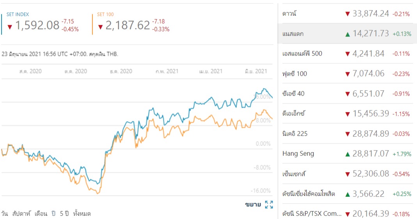Click the green up arrow in Hang Seng row
The width and height of the screenshot is (417, 219).
click(x=347, y=154)
